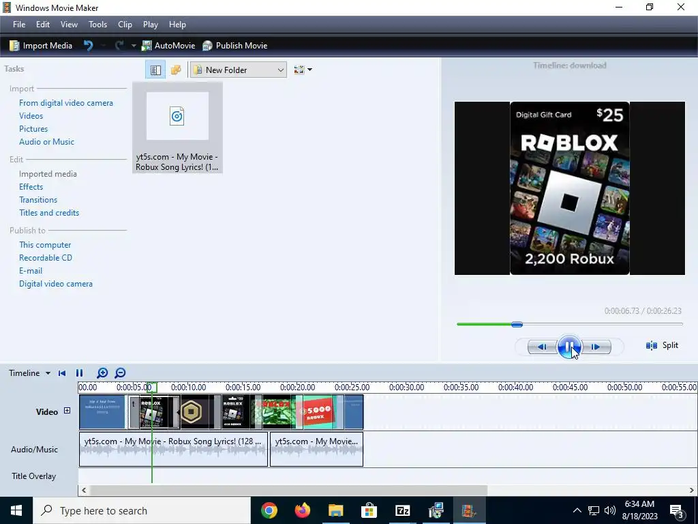Launch AutoMovie from the toolbar

coord(168,46)
